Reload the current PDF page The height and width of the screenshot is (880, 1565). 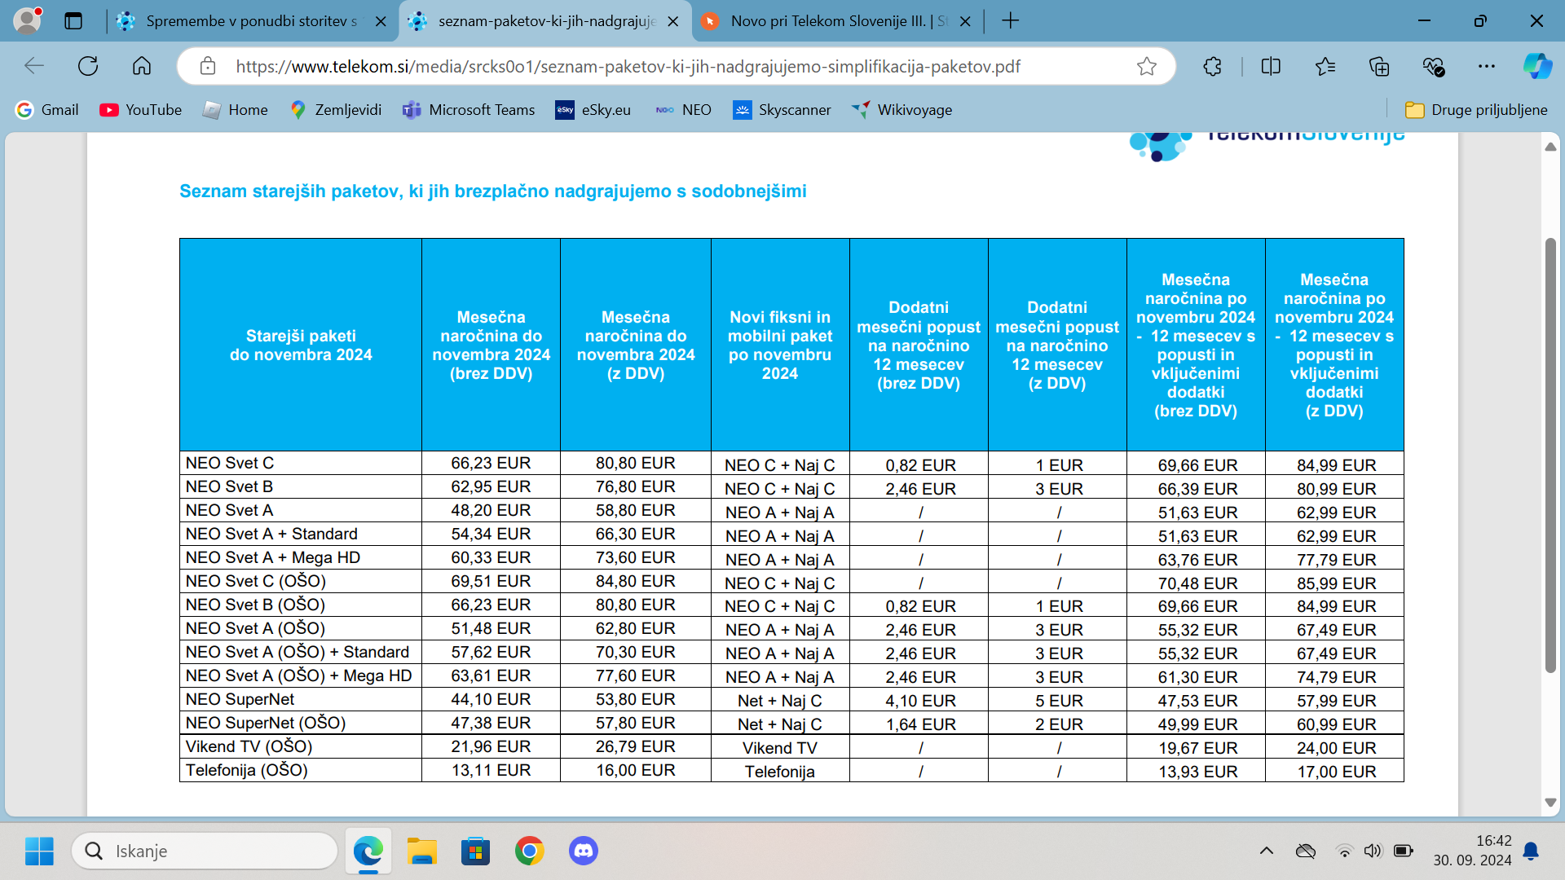pyautogui.click(x=88, y=66)
